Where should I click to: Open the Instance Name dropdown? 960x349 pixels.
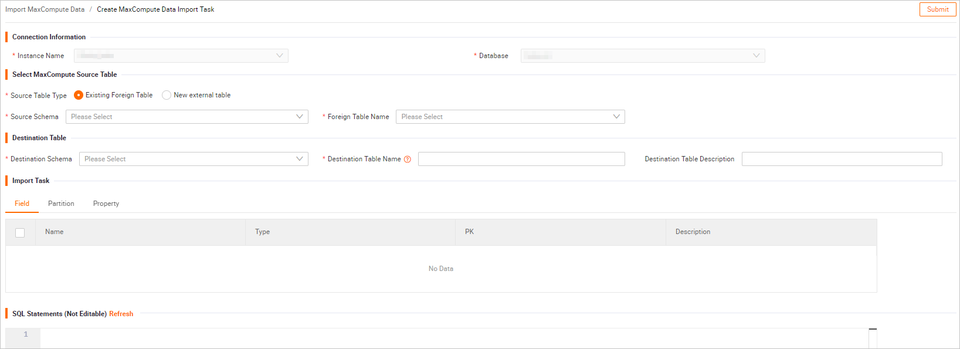pos(181,56)
